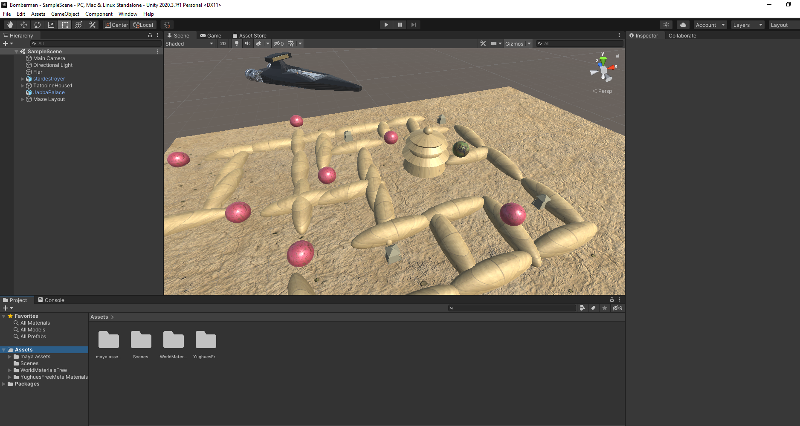
Task: Open the Layers dropdown
Action: [748, 25]
